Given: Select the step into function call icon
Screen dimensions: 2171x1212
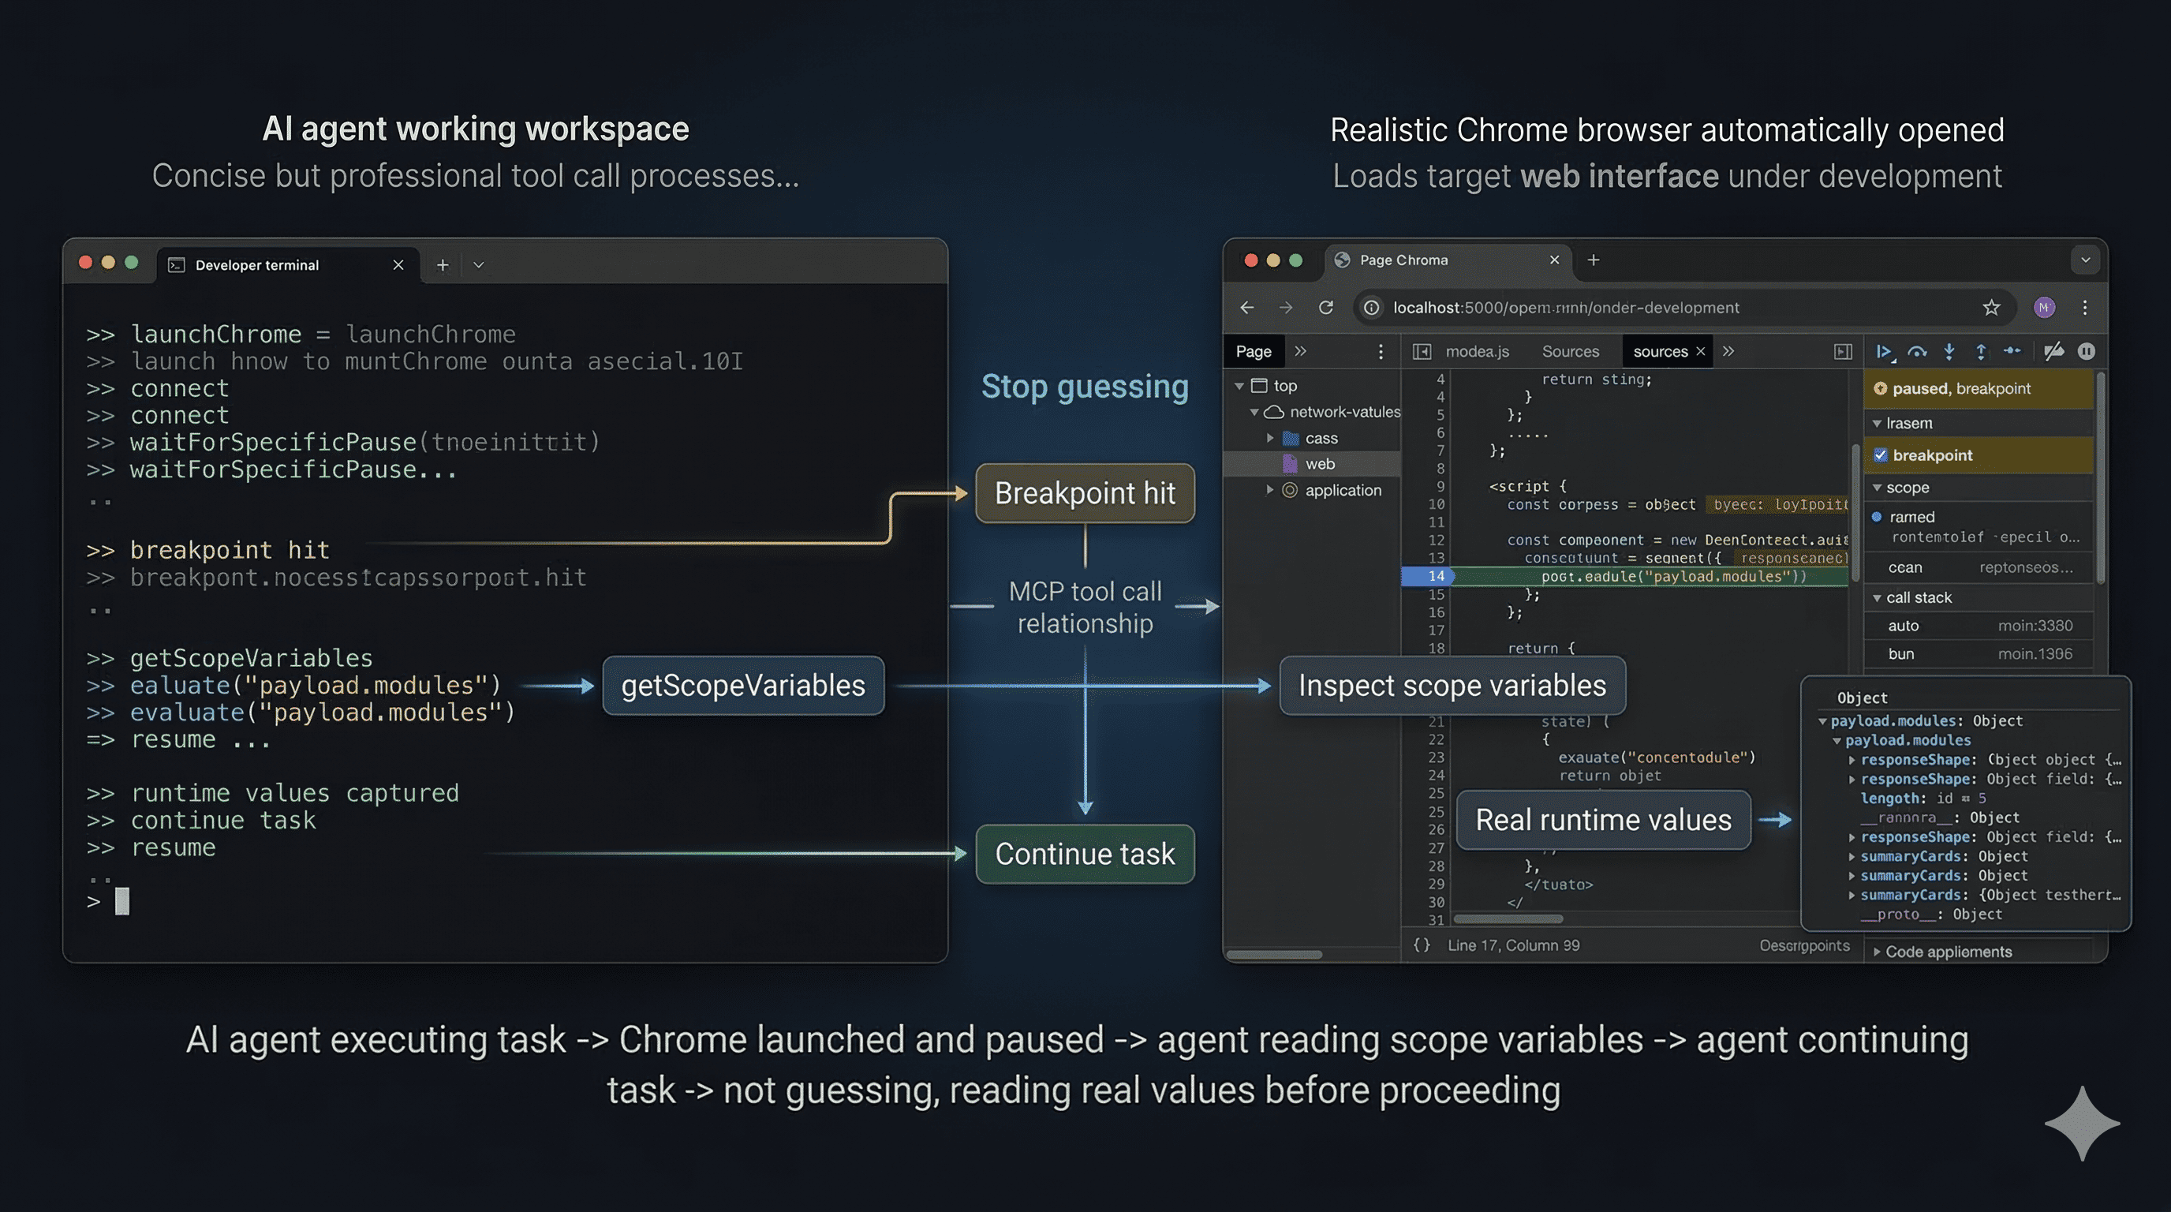Looking at the screenshot, I should click(1950, 352).
